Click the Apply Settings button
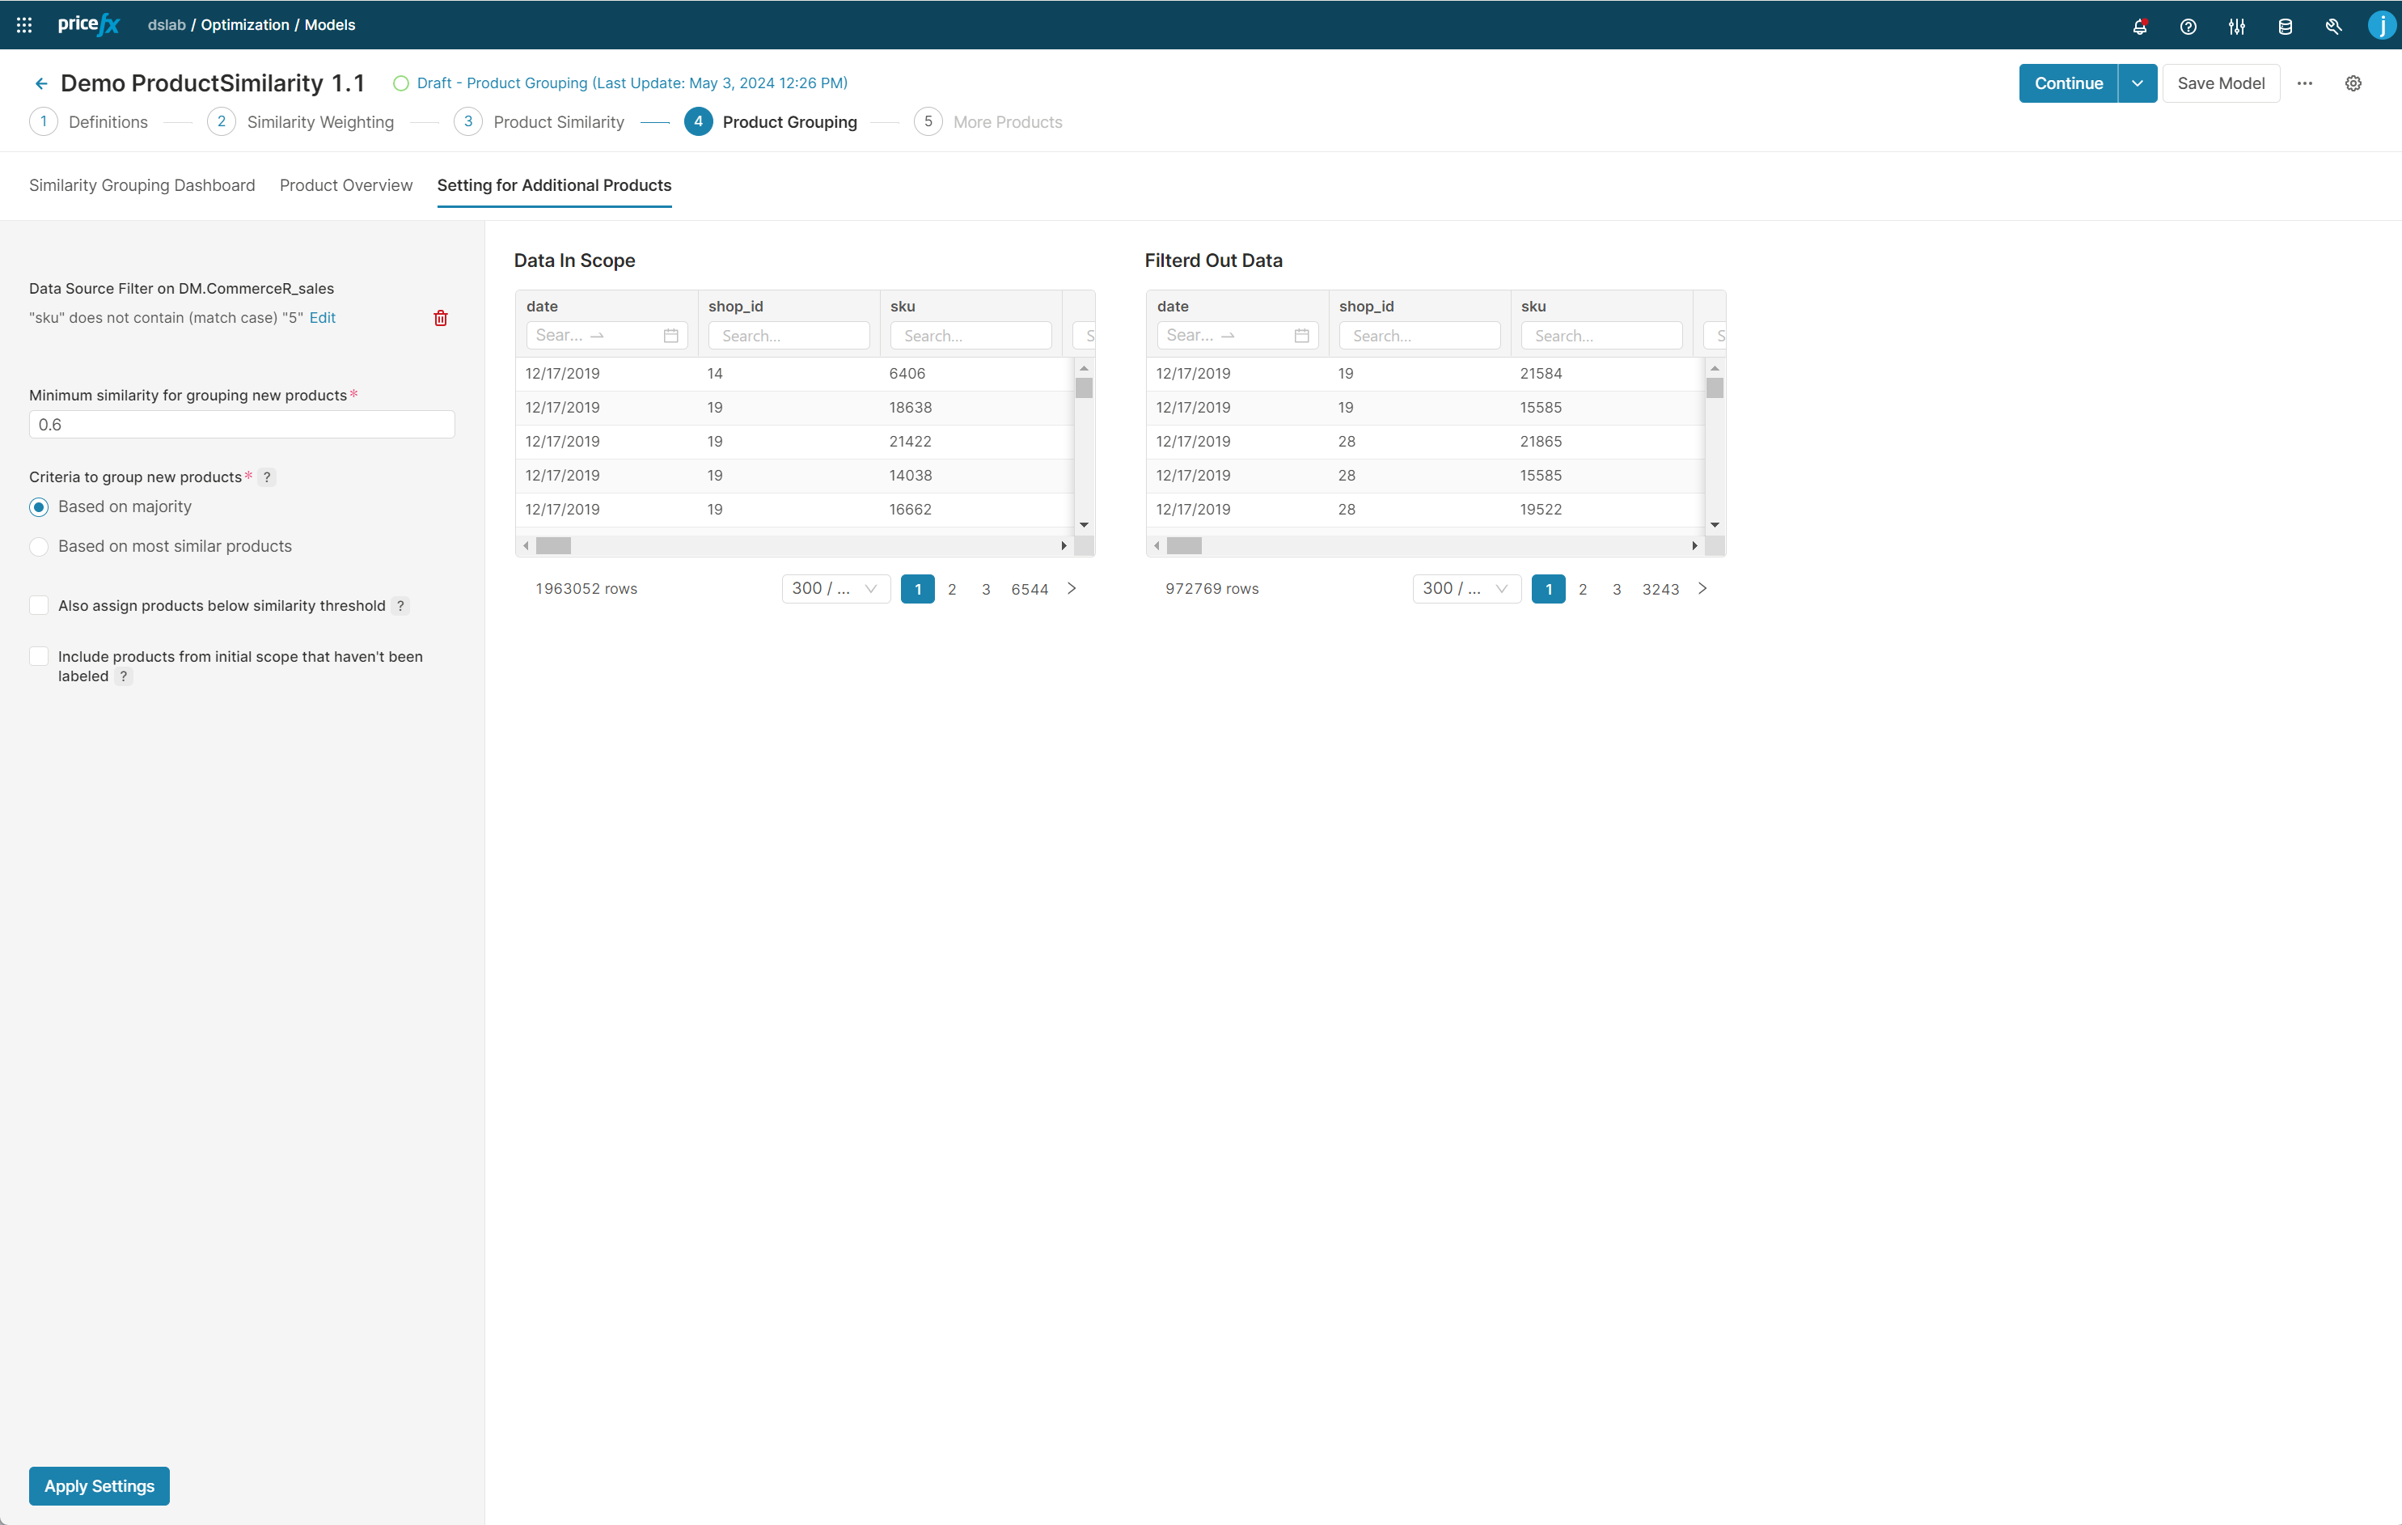Screen dimensions: 2402x1525 coord(99,1486)
